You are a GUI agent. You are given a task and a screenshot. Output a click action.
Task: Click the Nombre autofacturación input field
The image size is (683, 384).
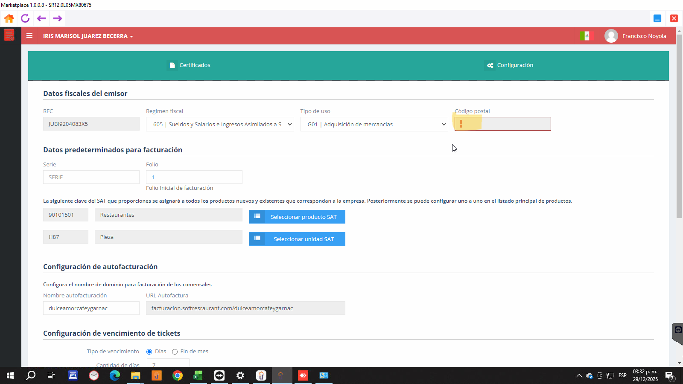pos(91,308)
